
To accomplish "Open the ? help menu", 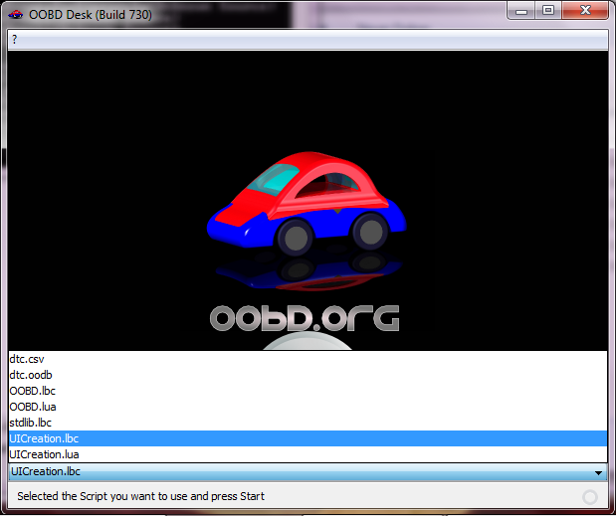I will click(15, 40).
